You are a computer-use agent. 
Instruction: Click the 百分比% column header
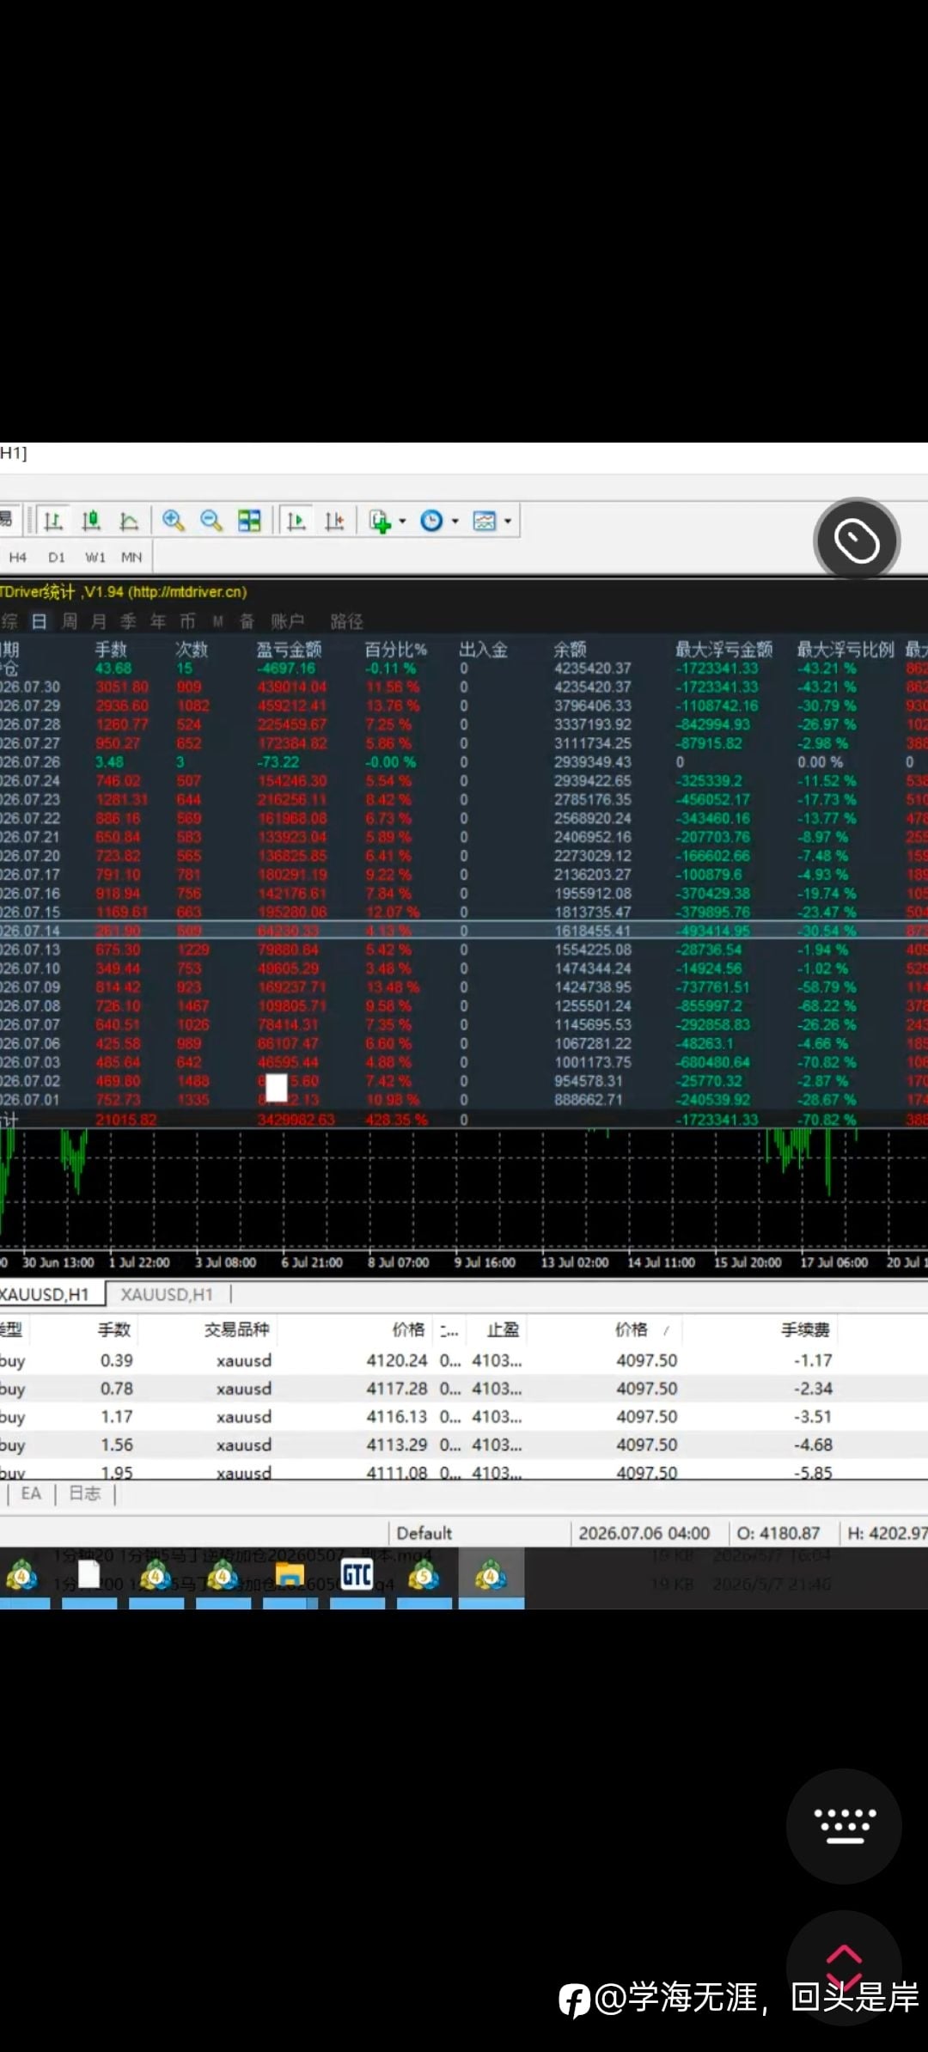395,650
